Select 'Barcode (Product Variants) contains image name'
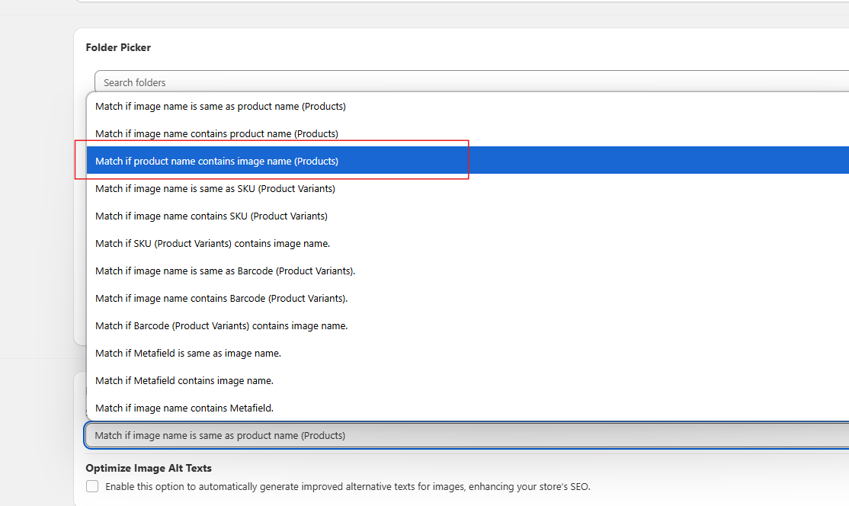849x506 pixels. click(x=221, y=326)
